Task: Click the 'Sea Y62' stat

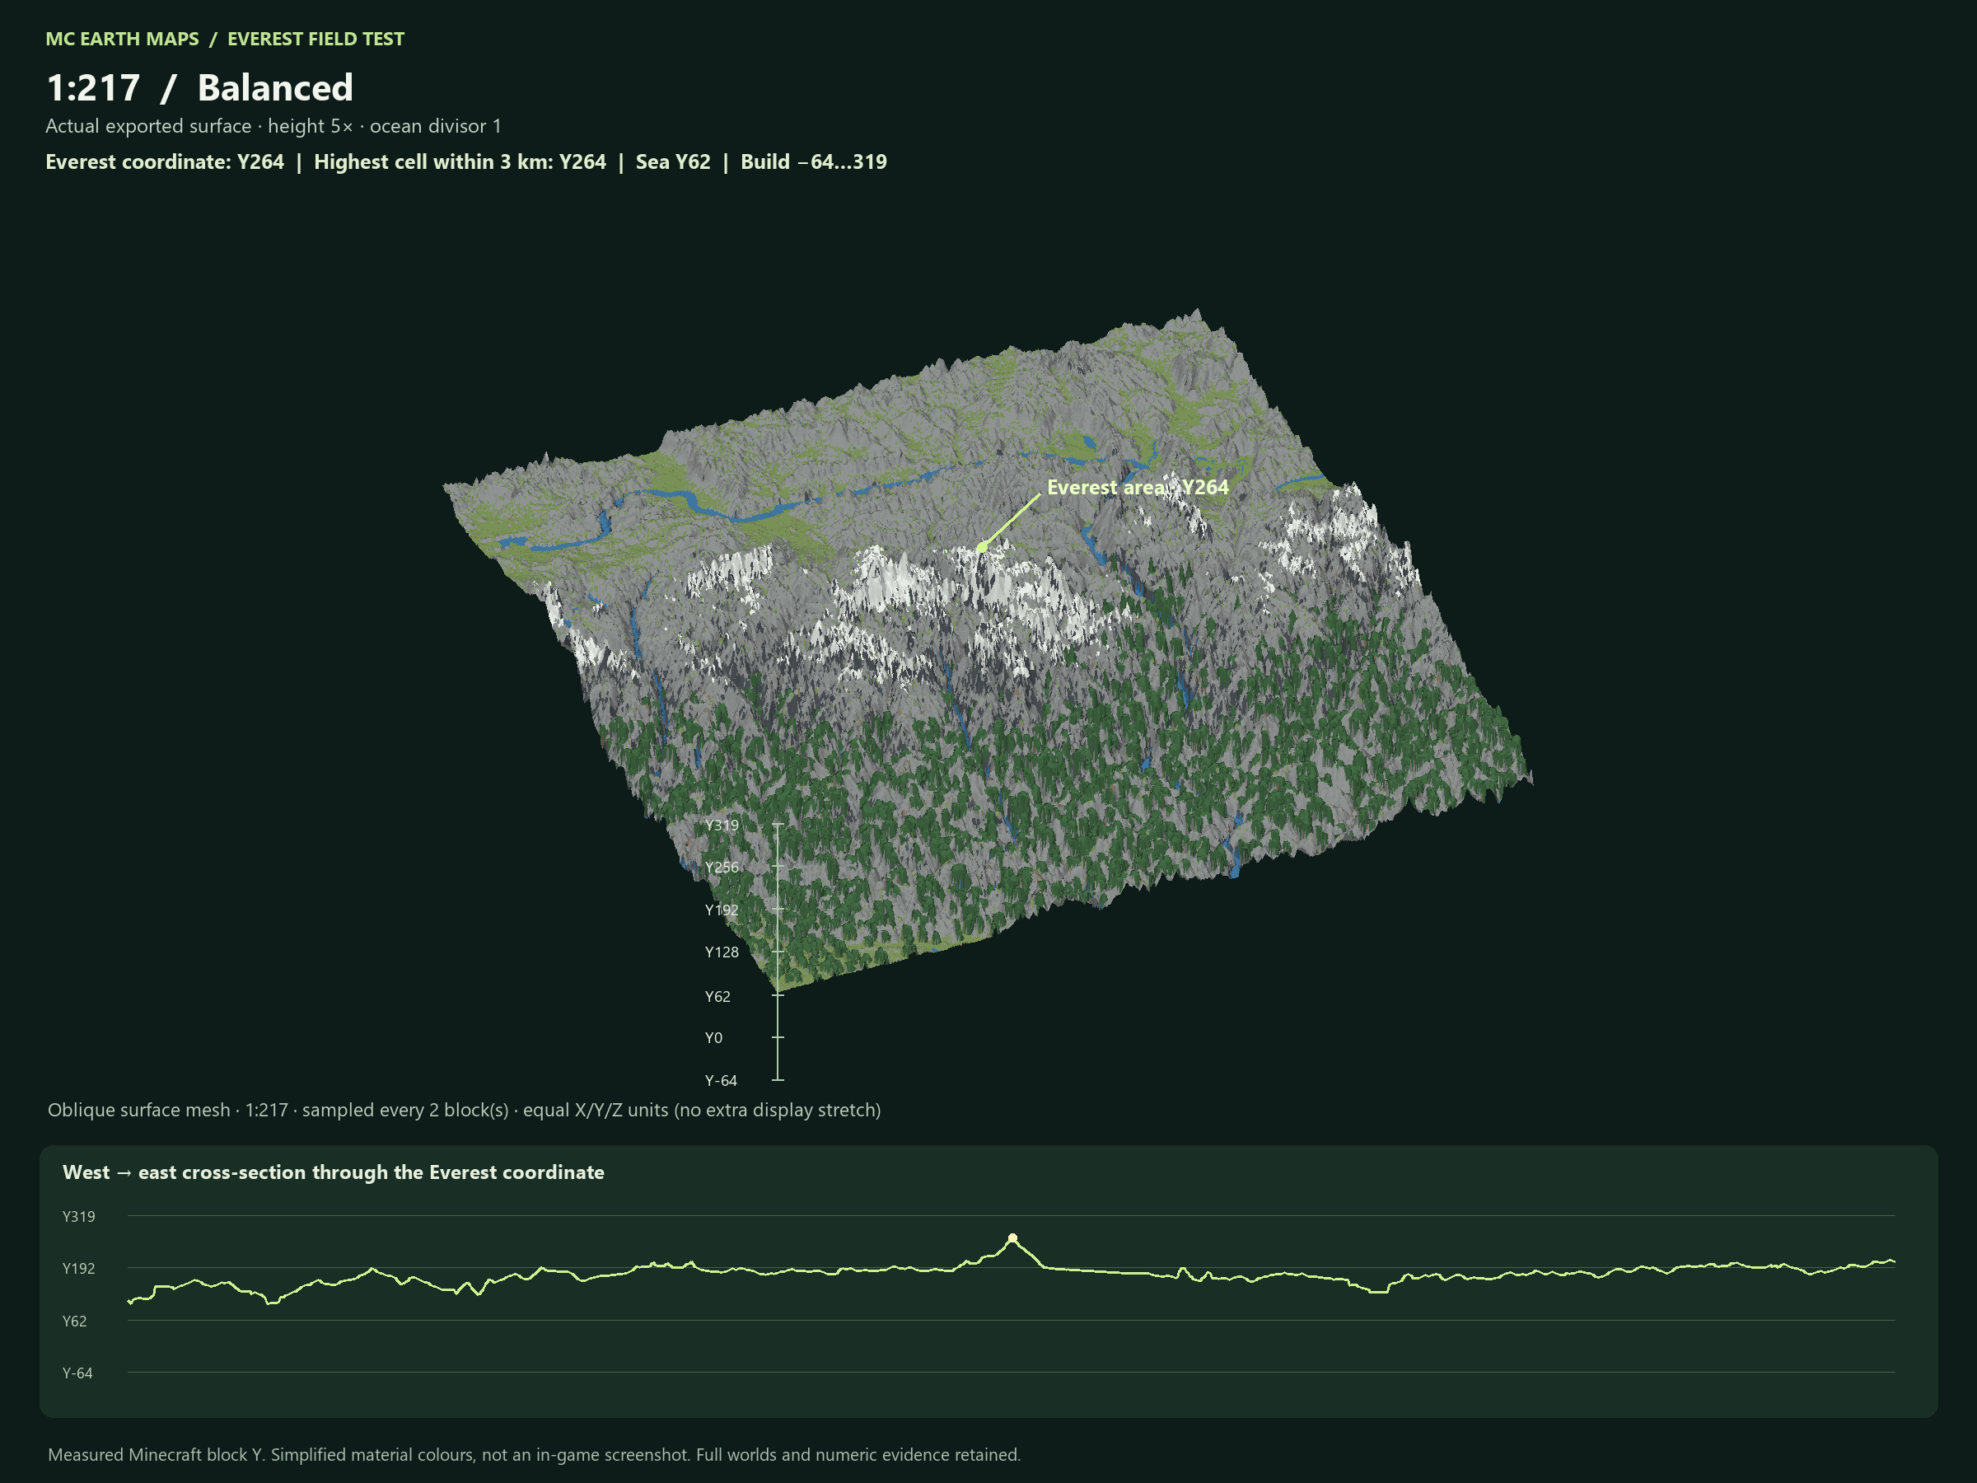Action: point(673,161)
